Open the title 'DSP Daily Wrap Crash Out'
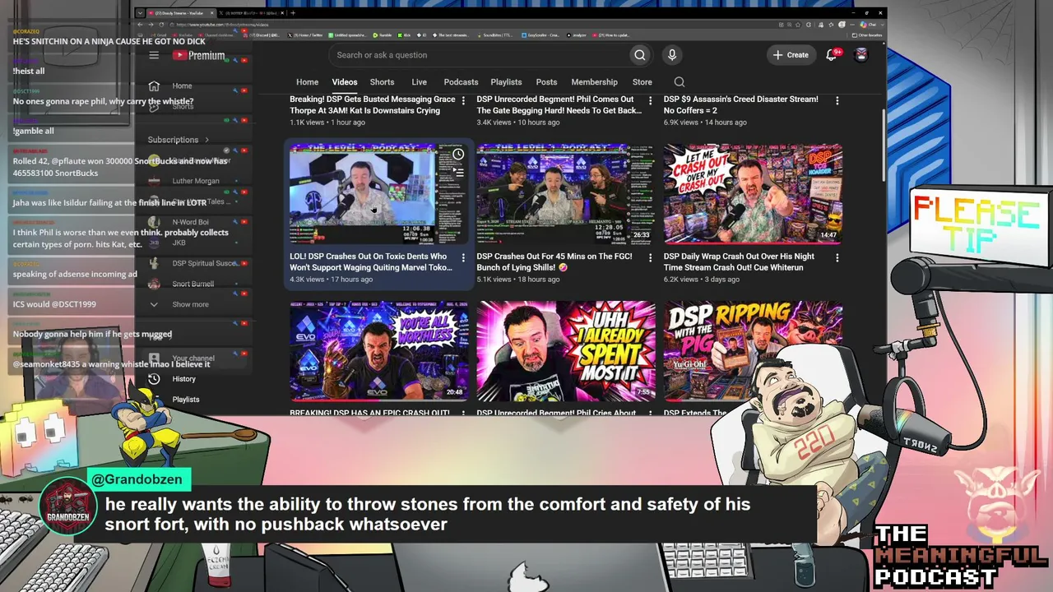 click(739, 261)
